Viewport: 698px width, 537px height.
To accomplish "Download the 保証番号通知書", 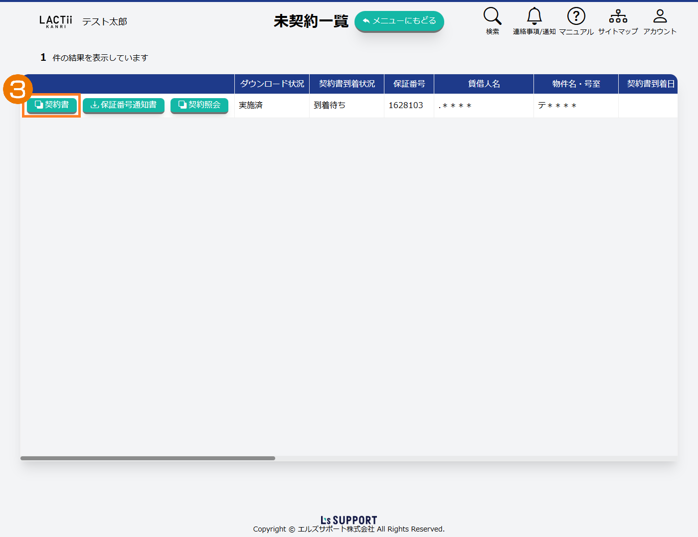I will pos(124,105).
